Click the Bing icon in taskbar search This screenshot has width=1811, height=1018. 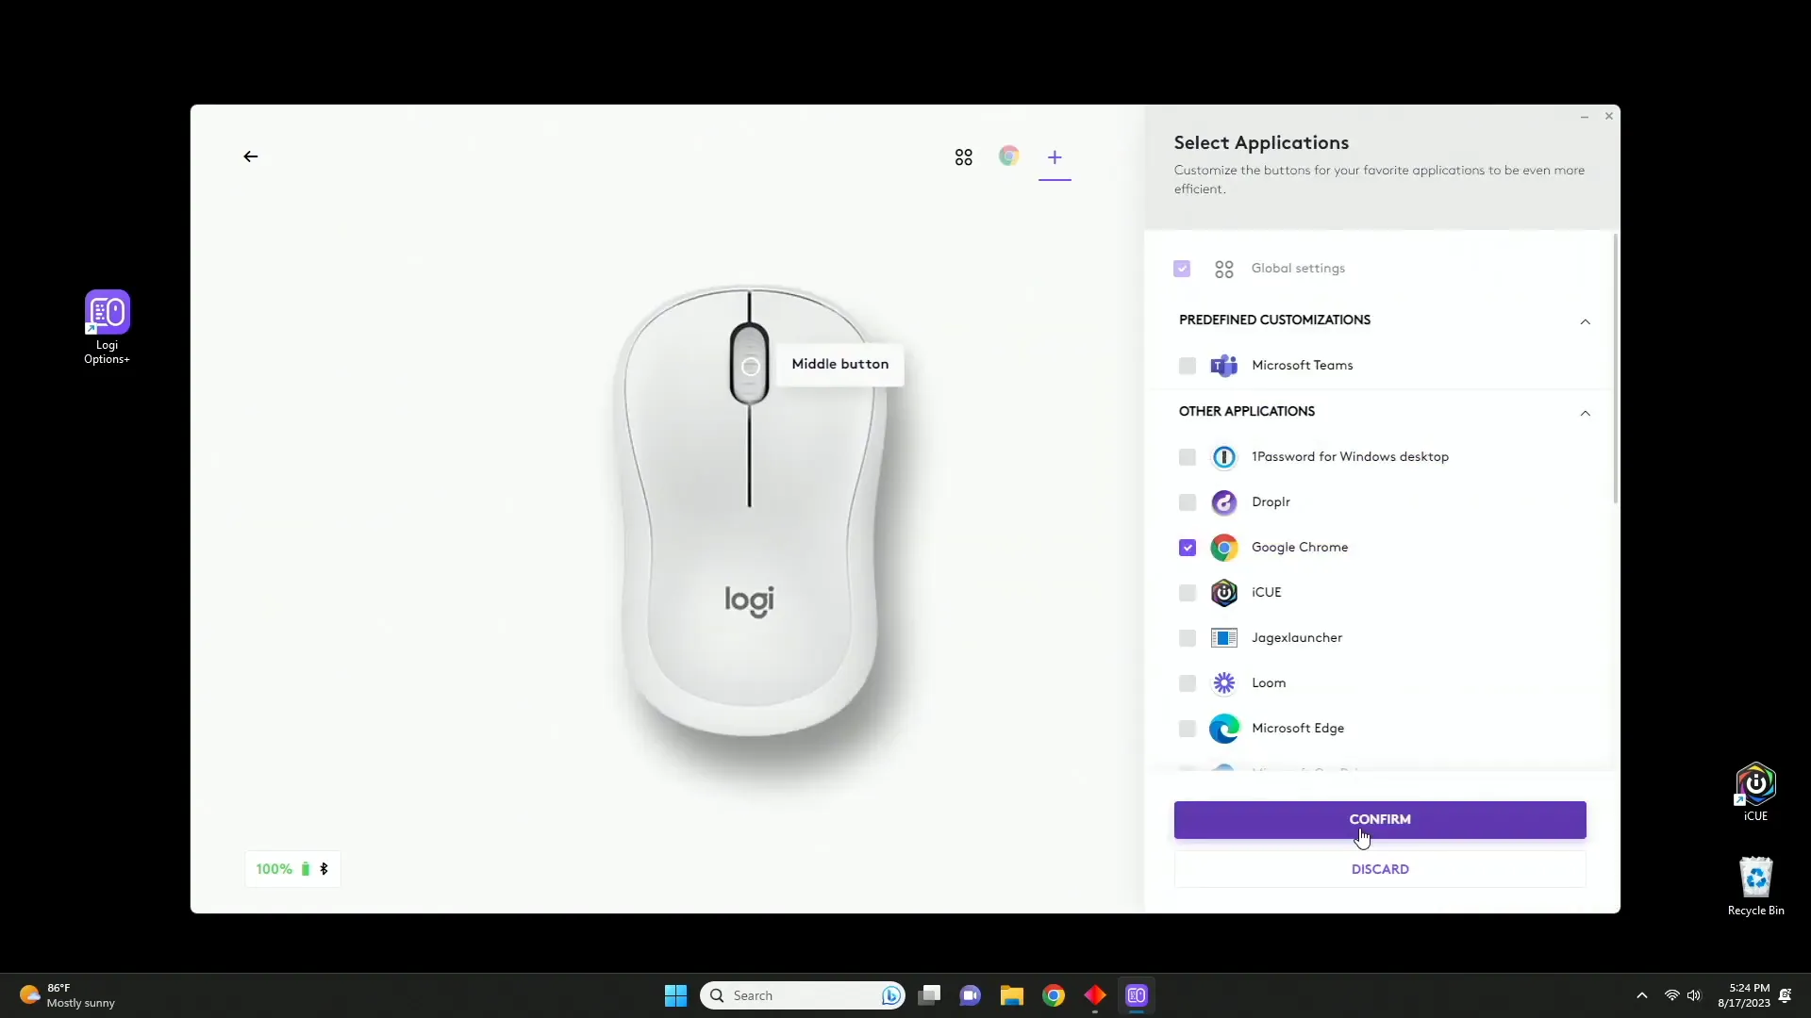[x=890, y=995]
